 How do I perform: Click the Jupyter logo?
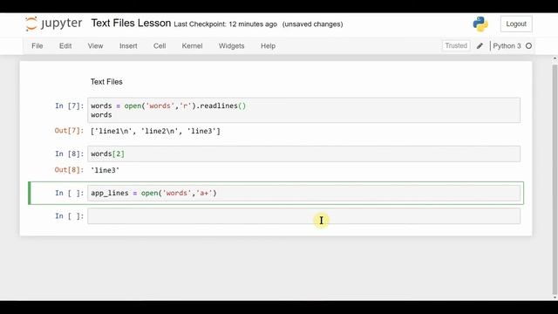(53, 24)
